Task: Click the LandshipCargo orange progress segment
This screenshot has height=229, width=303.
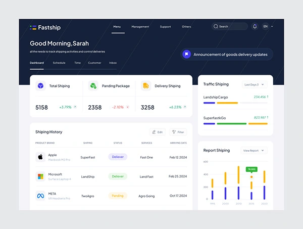Action: [227, 103]
